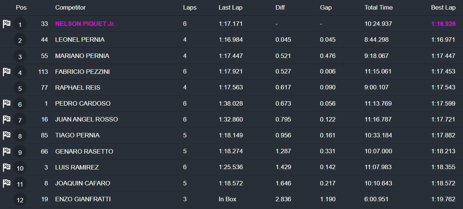This screenshot has width=463, height=209.
Task: Open competitor NELSON PIQUET Jr.
Action: coord(85,24)
